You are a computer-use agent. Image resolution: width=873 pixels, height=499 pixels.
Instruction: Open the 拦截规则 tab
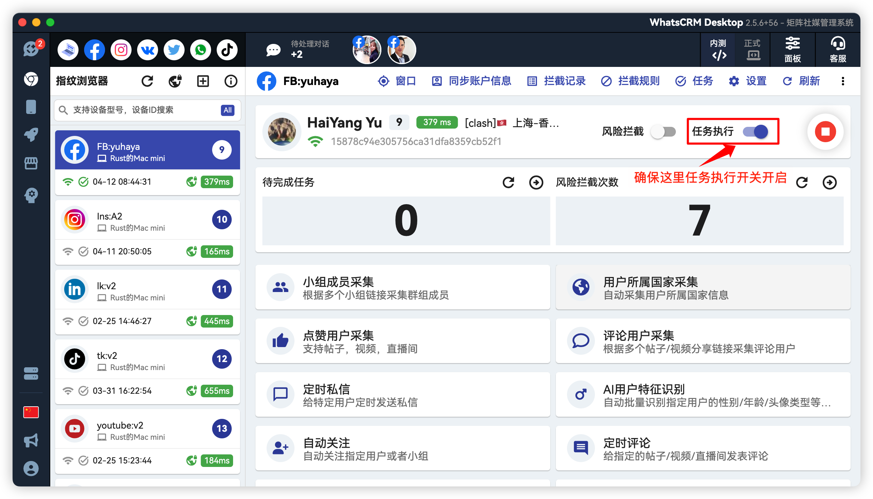pyautogui.click(x=630, y=81)
